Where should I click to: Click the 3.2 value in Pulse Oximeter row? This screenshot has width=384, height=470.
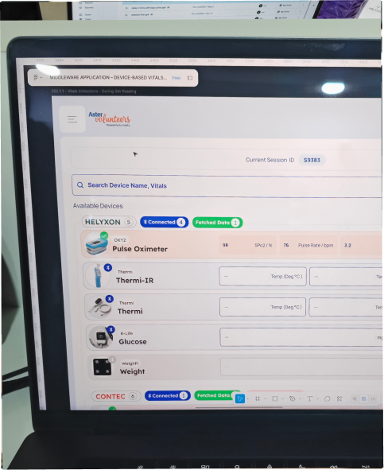click(347, 245)
